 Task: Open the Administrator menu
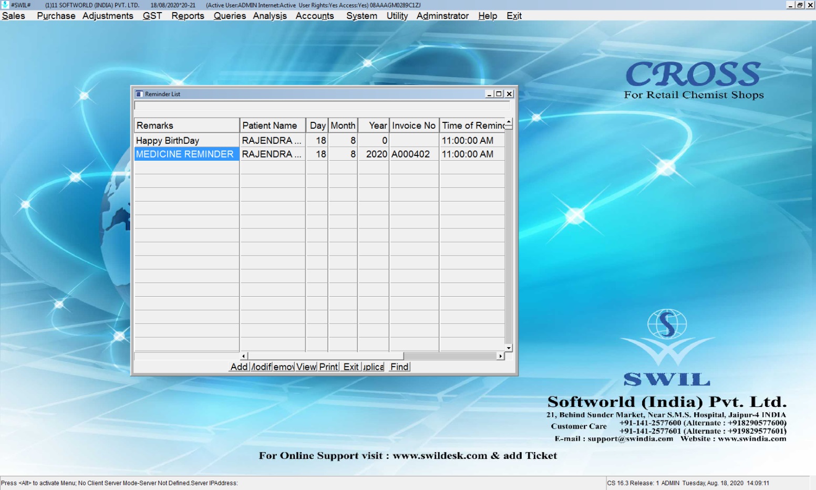coord(442,16)
